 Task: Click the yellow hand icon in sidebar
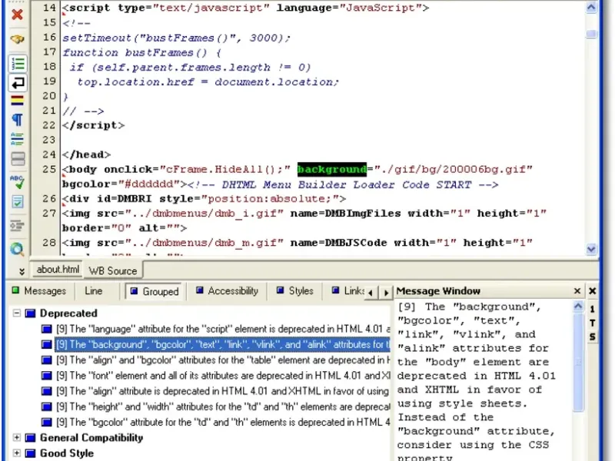click(x=17, y=39)
